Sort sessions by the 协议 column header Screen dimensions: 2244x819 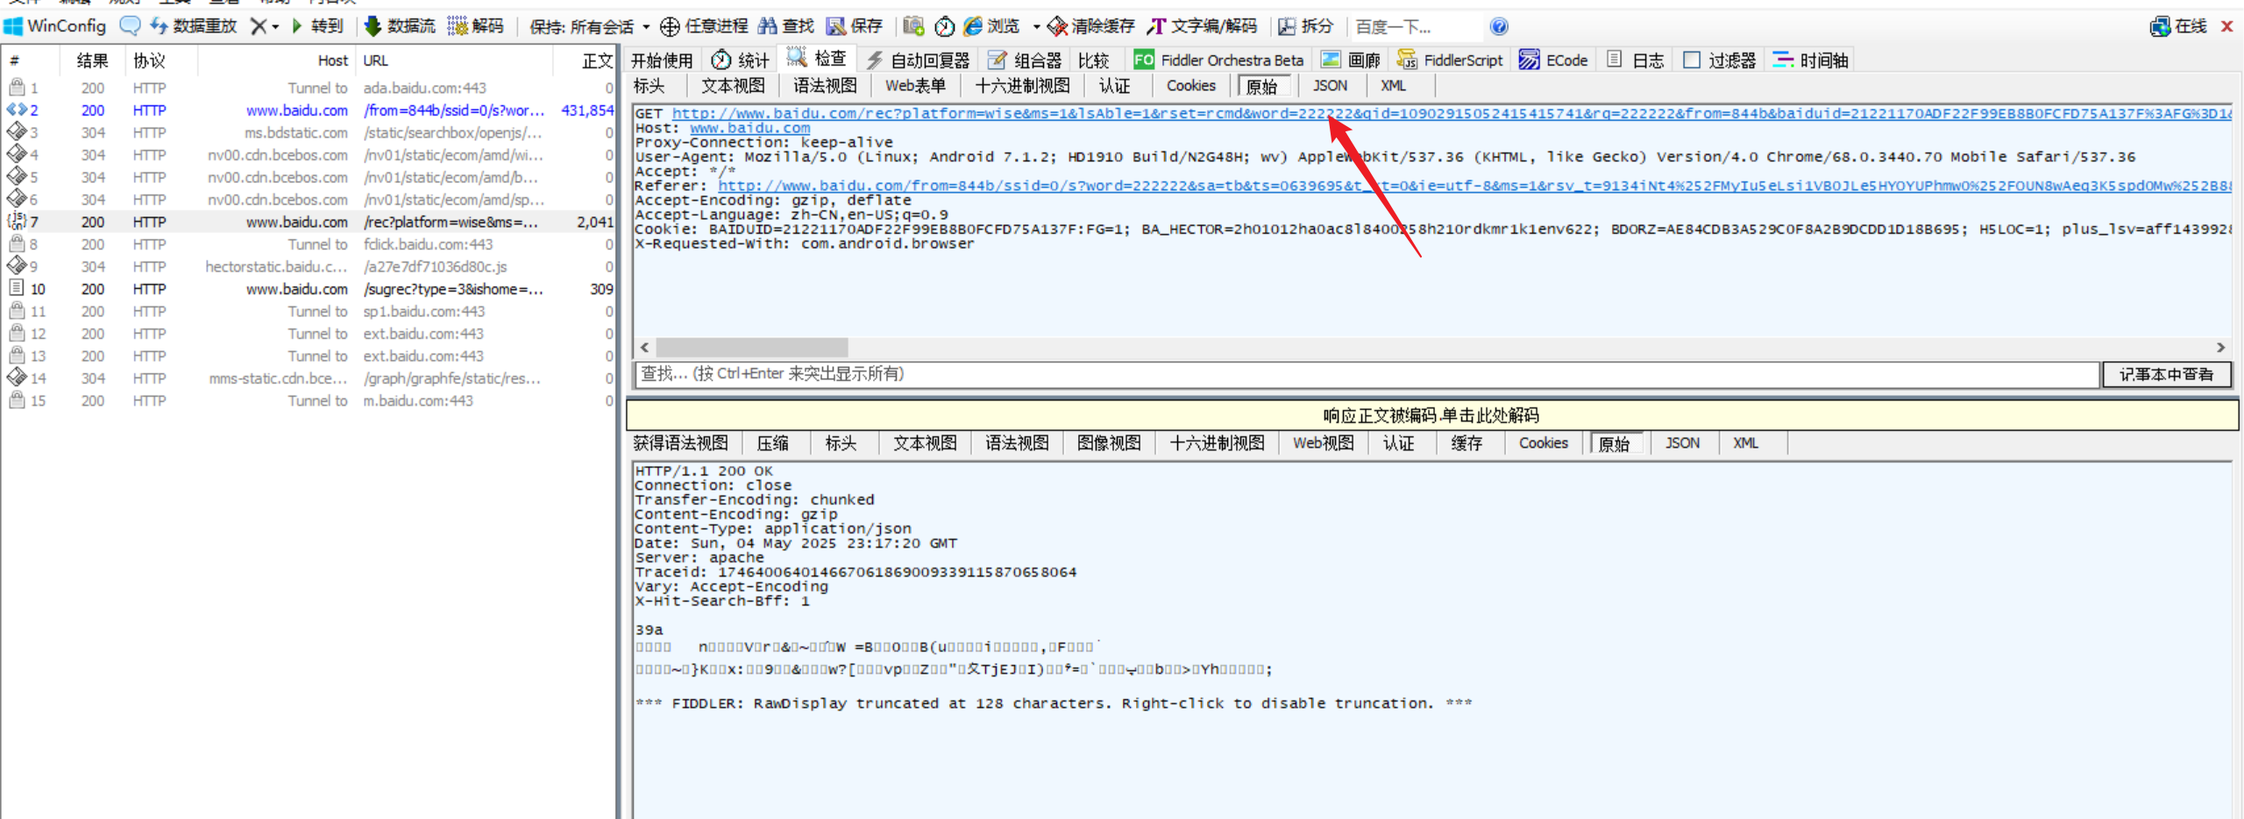click(150, 60)
